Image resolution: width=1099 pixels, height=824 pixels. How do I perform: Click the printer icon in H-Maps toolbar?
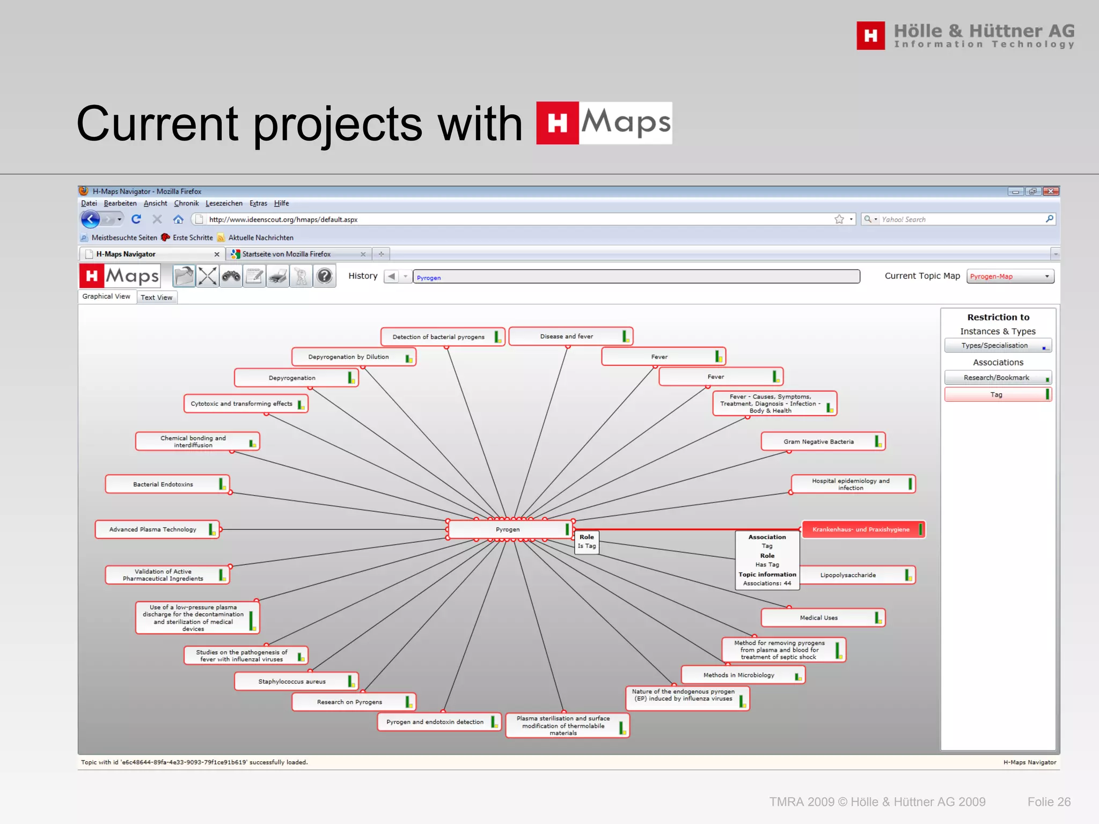pos(278,276)
